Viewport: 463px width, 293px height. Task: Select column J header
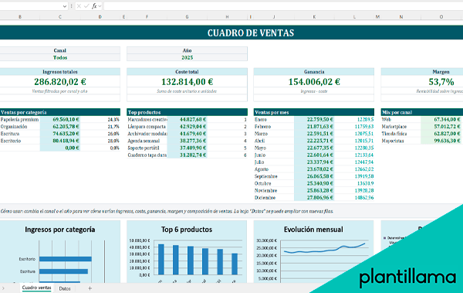tap(274, 17)
